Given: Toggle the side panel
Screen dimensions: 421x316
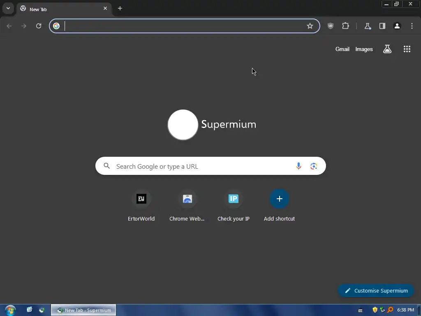Looking at the screenshot, I should click(x=382, y=26).
